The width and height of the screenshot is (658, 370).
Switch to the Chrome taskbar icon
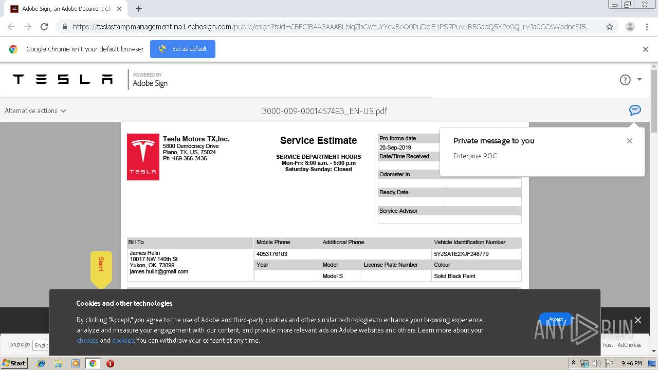tap(93, 363)
